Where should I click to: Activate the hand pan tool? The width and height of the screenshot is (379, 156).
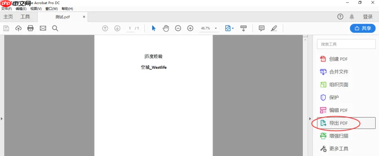[x=166, y=28]
